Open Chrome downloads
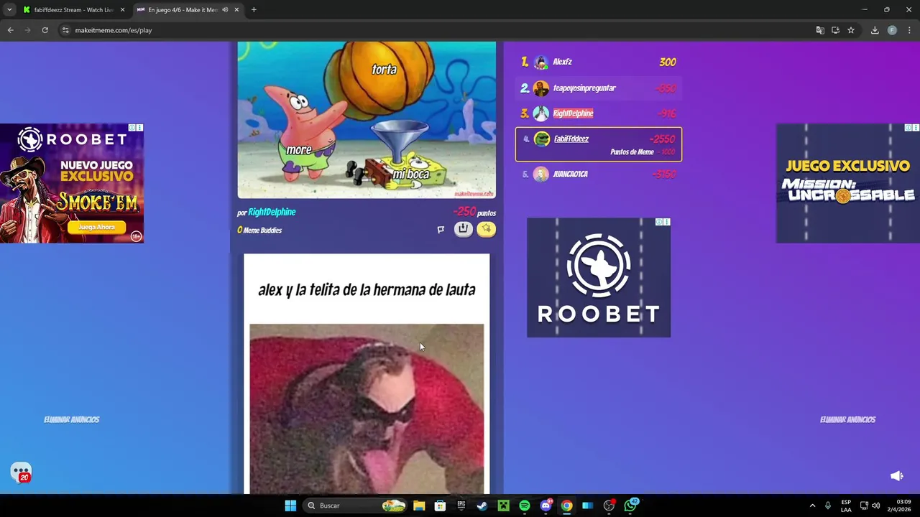This screenshot has height=517, width=920. click(x=875, y=30)
